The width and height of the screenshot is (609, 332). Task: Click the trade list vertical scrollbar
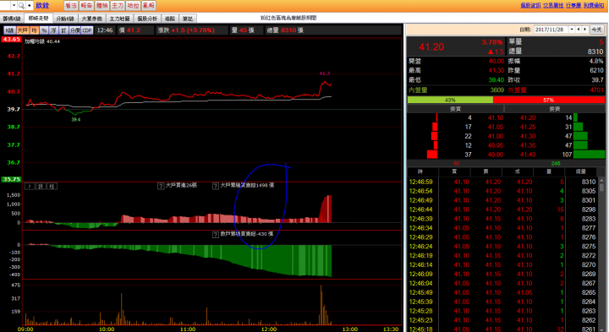[x=601, y=254]
